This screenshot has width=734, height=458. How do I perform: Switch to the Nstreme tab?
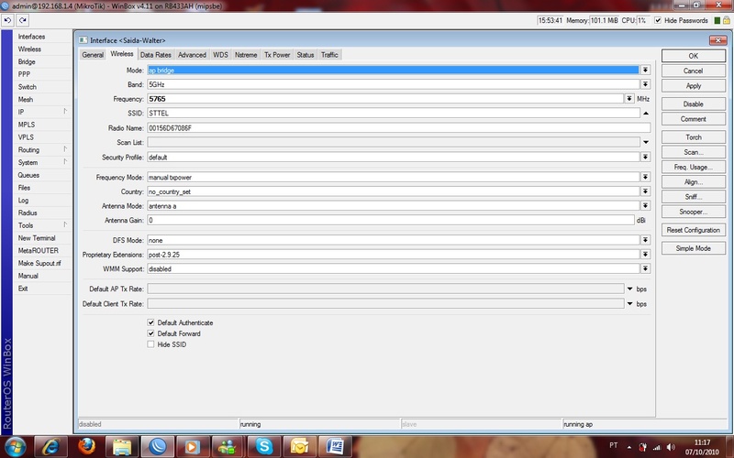[246, 55]
